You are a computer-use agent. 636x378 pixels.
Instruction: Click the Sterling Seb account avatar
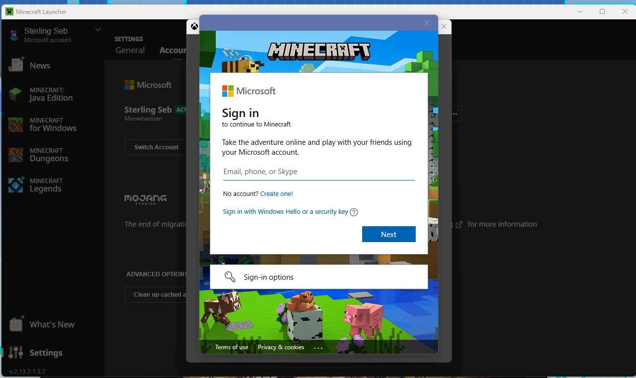14,35
